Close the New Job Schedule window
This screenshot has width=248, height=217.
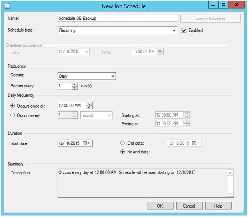point(236,4)
